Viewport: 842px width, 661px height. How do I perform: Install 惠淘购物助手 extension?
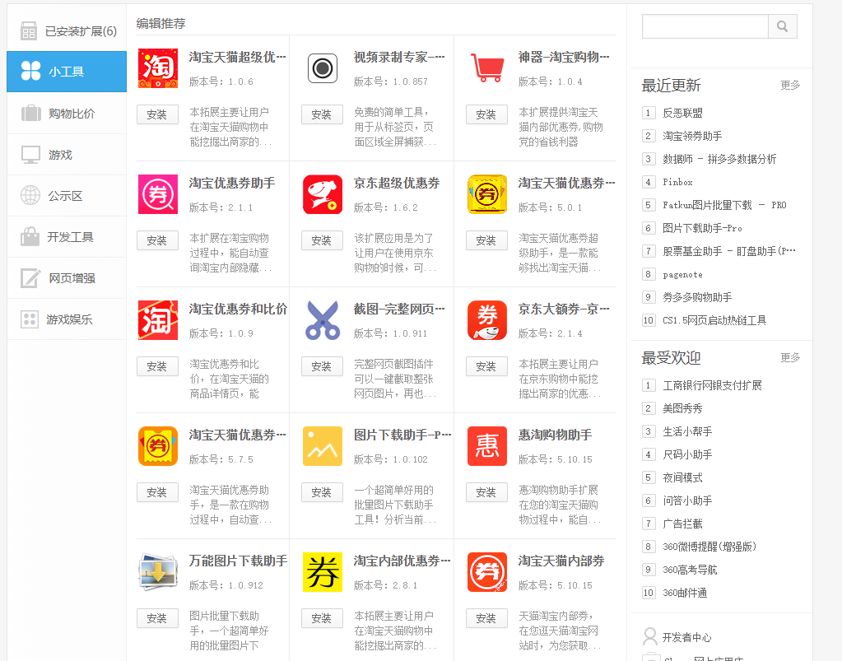(486, 492)
